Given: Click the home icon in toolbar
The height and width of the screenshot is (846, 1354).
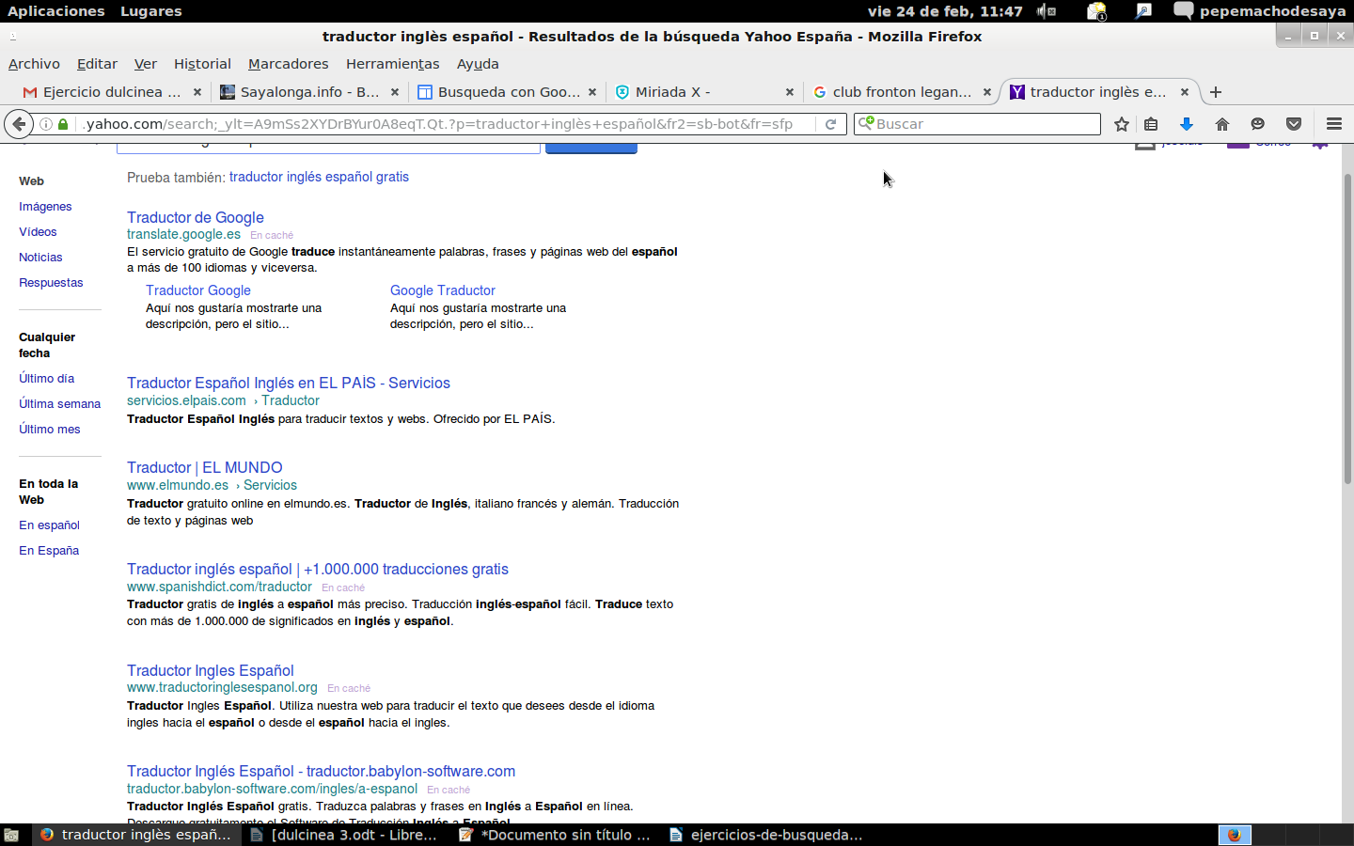Looking at the screenshot, I should pyautogui.click(x=1222, y=124).
